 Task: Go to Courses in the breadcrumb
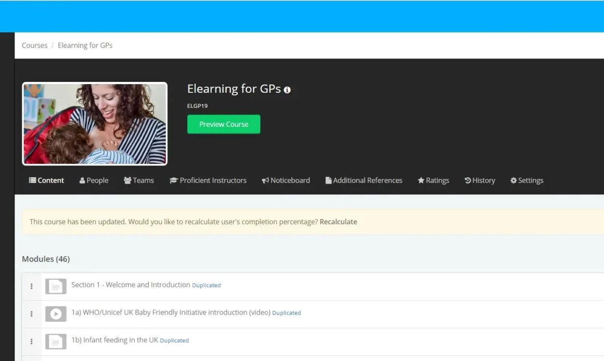pyautogui.click(x=35, y=45)
